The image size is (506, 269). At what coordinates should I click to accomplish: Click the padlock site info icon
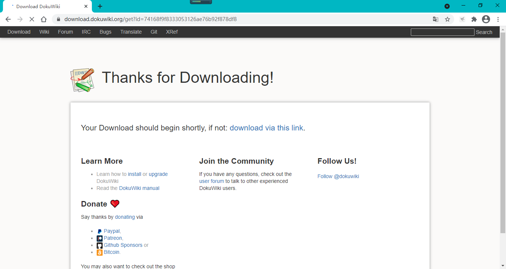(x=58, y=19)
